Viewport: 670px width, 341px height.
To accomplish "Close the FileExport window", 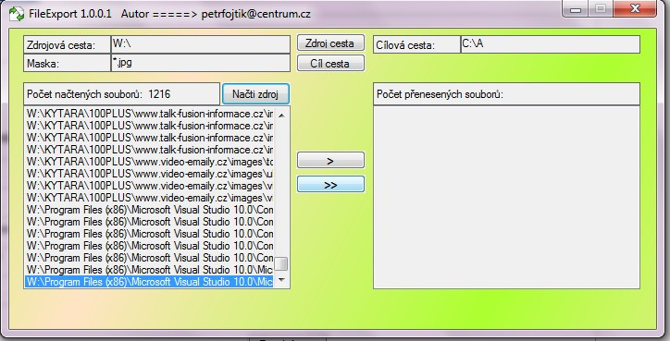I will click(x=635, y=9).
